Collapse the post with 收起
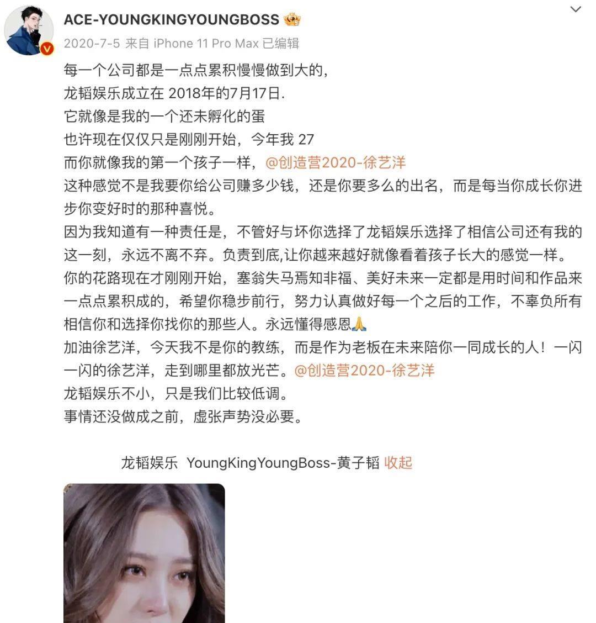This screenshot has height=623, width=596. click(398, 463)
